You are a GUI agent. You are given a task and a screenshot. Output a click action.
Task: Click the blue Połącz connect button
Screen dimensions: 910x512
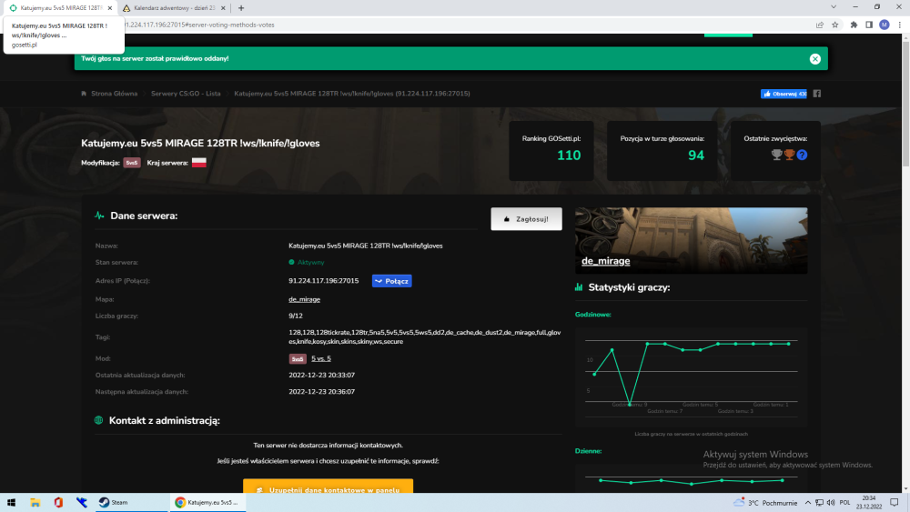click(391, 281)
